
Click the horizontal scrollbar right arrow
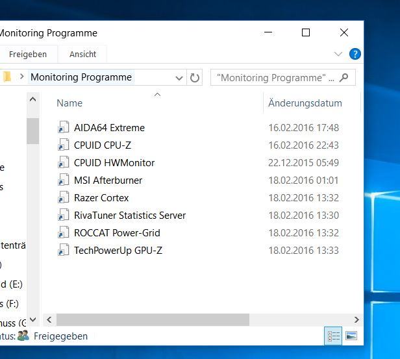point(356,320)
